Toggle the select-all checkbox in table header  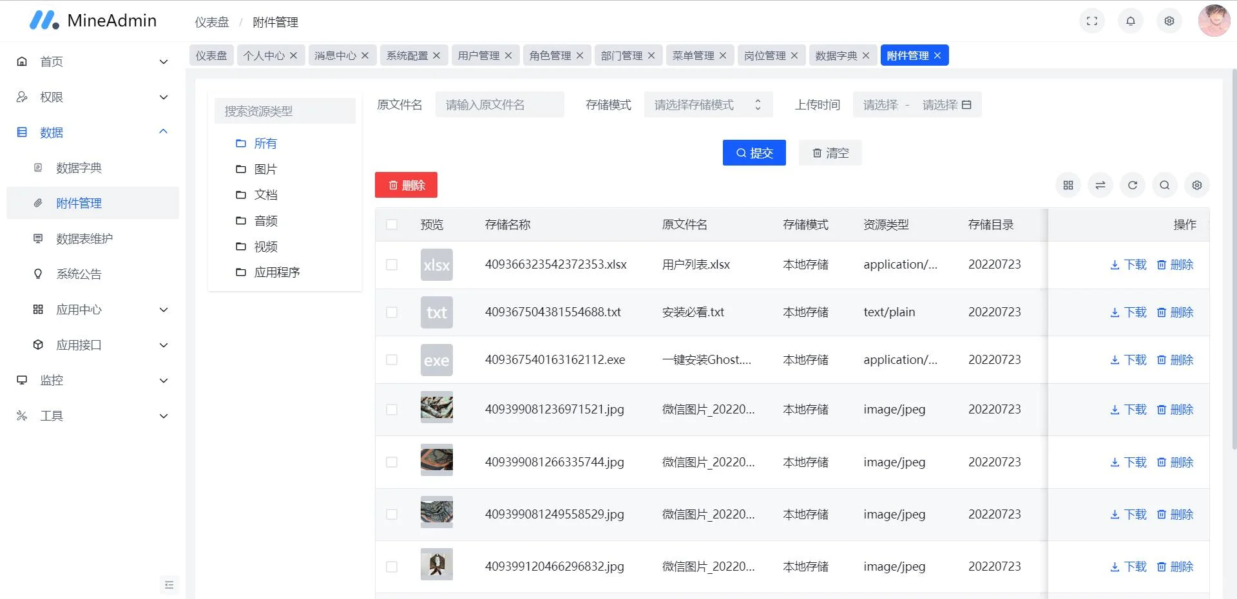392,224
